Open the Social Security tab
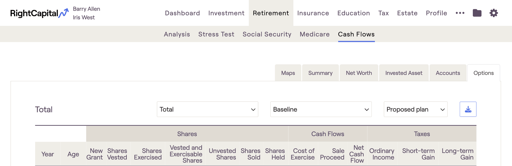 267,34
